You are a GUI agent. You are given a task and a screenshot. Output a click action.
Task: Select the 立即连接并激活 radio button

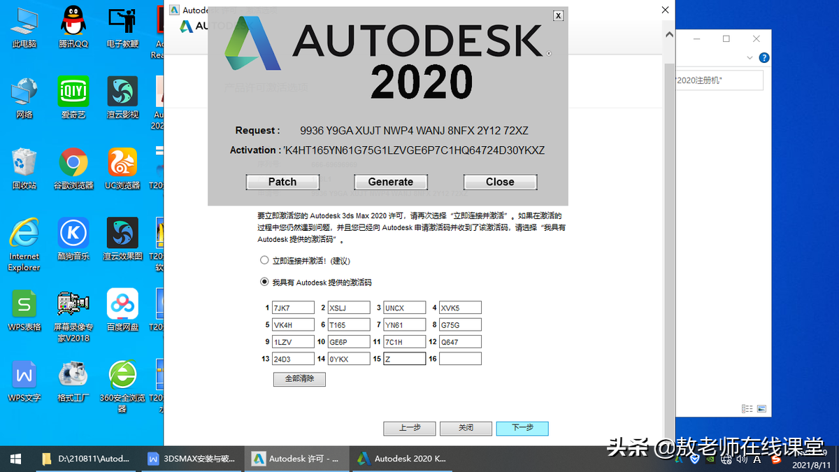[x=264, y=259]
